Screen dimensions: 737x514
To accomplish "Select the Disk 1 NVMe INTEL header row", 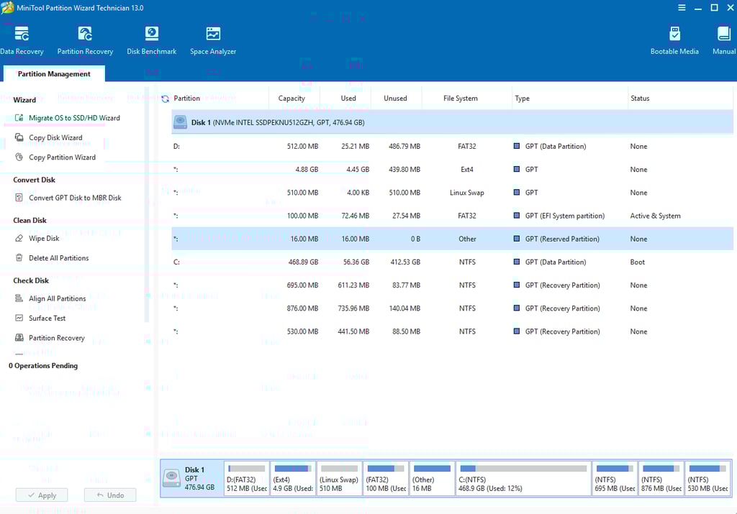I will 452,122.
